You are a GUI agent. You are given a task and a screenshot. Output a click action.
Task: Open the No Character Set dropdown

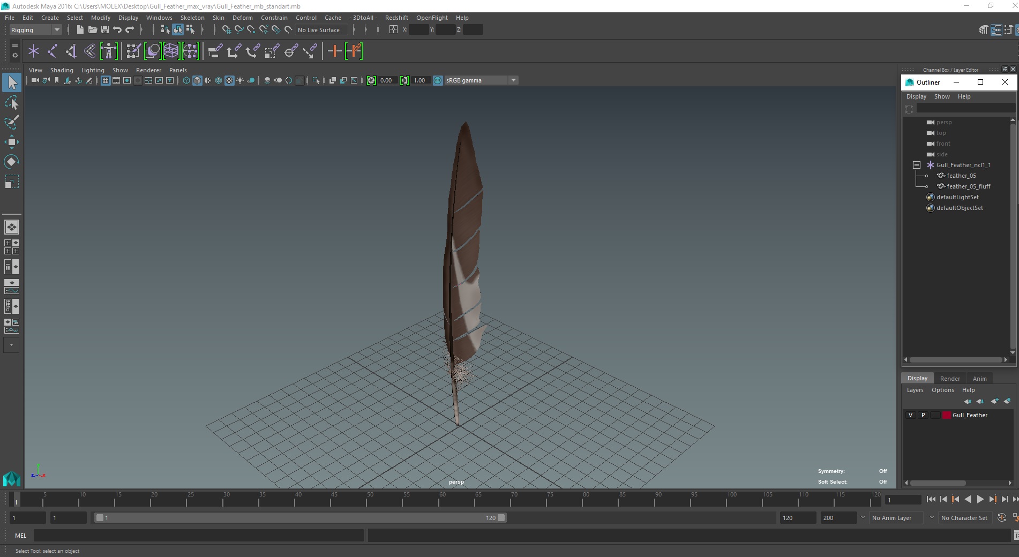pyautogui.click(x=964, y=518)
